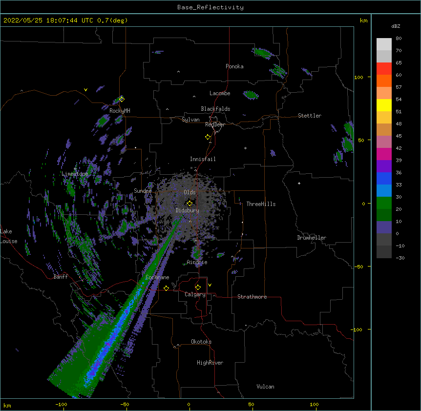This screenshot has width=421, height=411.
Task: Select the radar site diamond between Olds and Didsbury
Action: (189, 204)
